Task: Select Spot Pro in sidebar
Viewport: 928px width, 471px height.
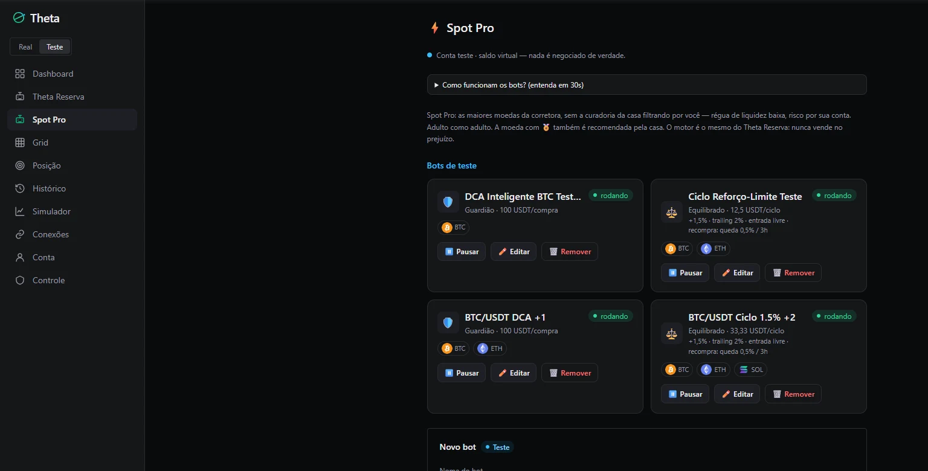Action: point(72,120)
